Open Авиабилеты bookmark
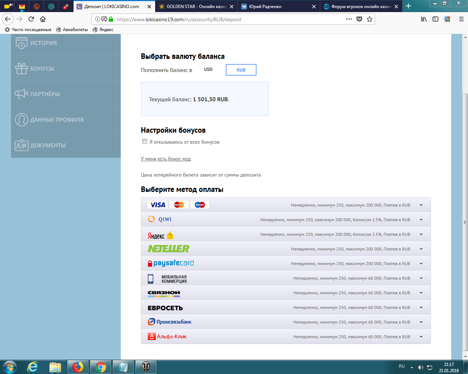The image size is (468, 374). tap(72, 30)
